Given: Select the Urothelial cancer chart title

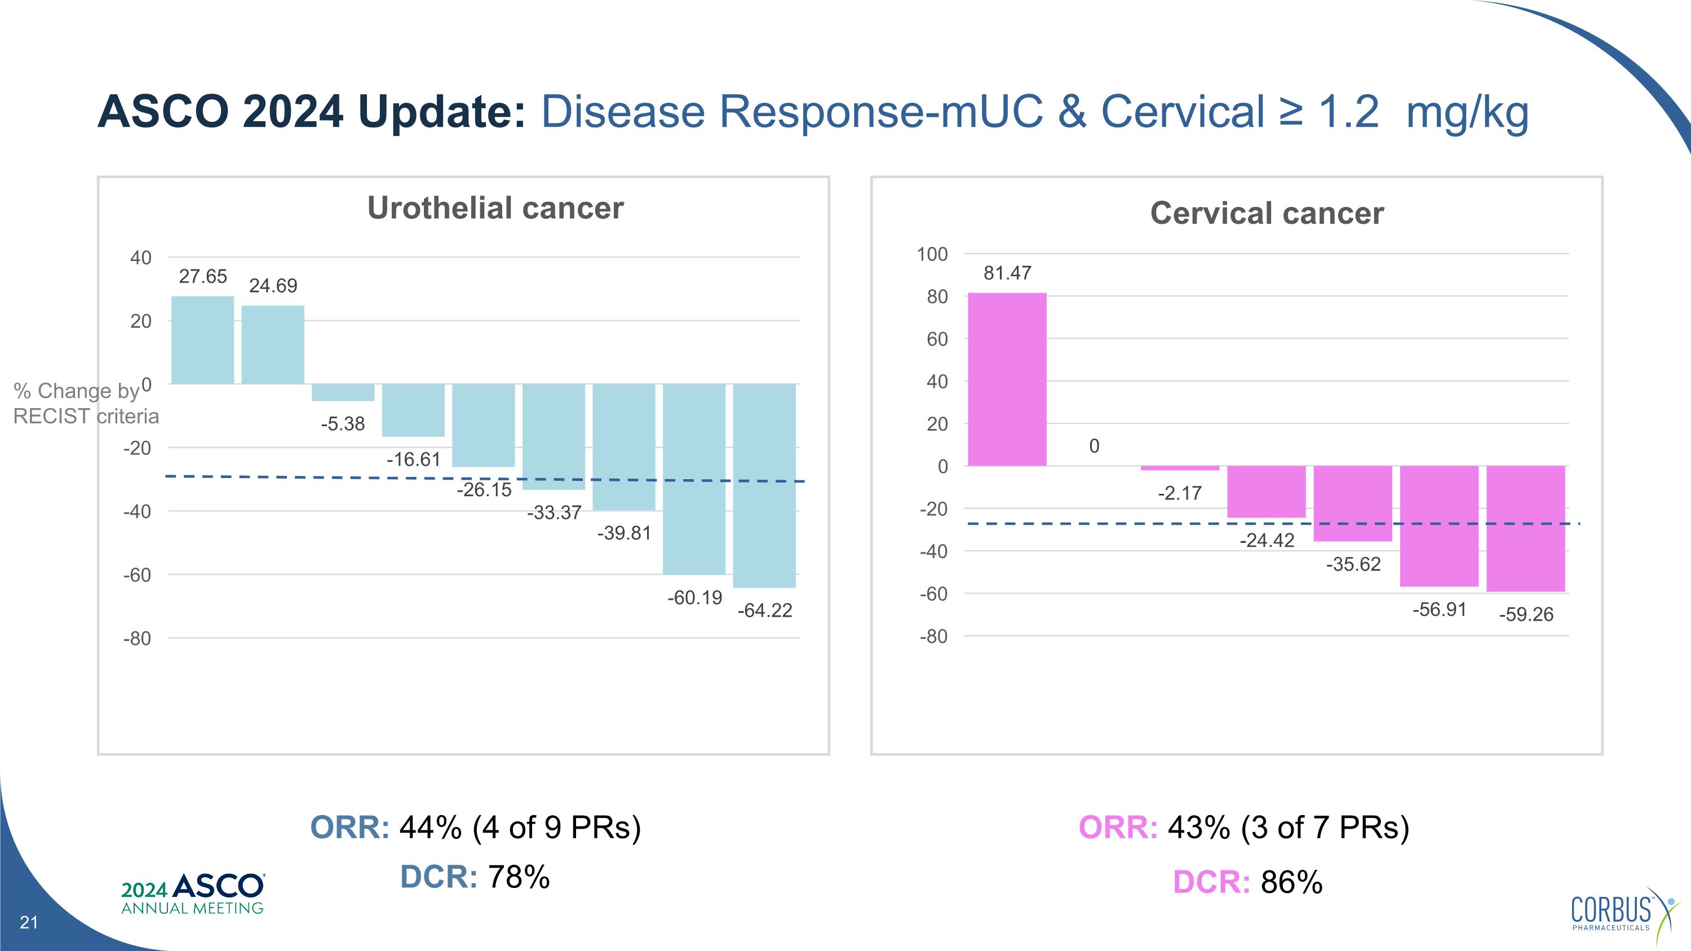Looking at the screenshot, I should 495,208.
